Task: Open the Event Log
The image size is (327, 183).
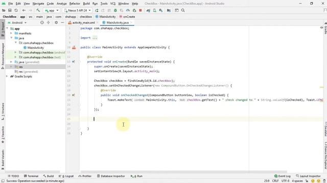Action: (283, 176)
